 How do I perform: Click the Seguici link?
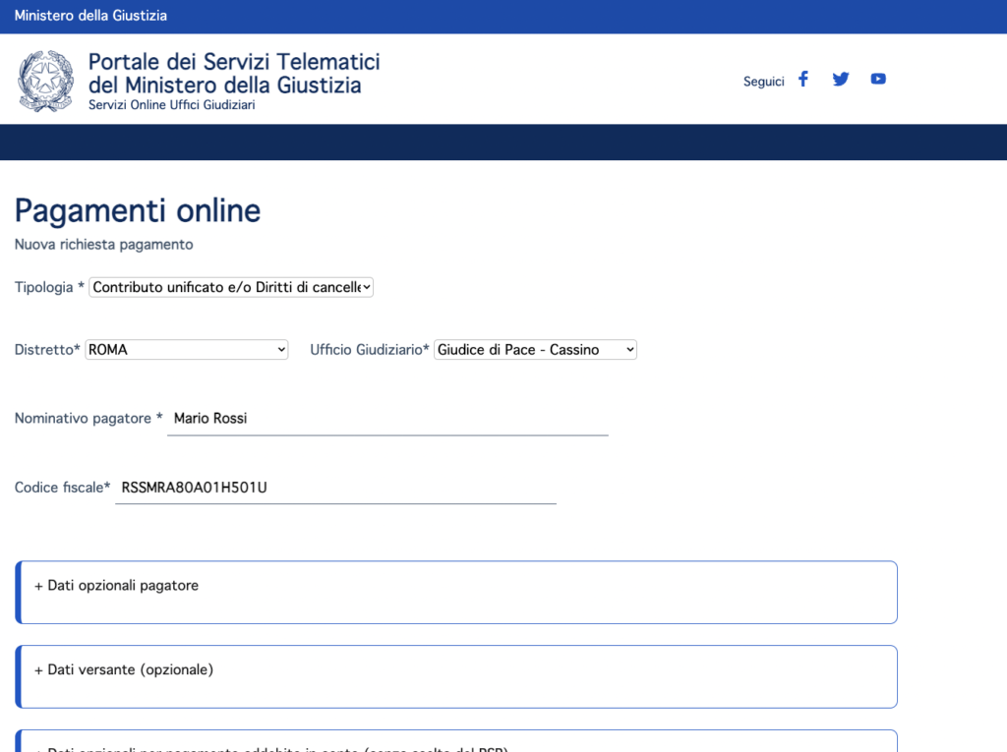tap(763, 81)
